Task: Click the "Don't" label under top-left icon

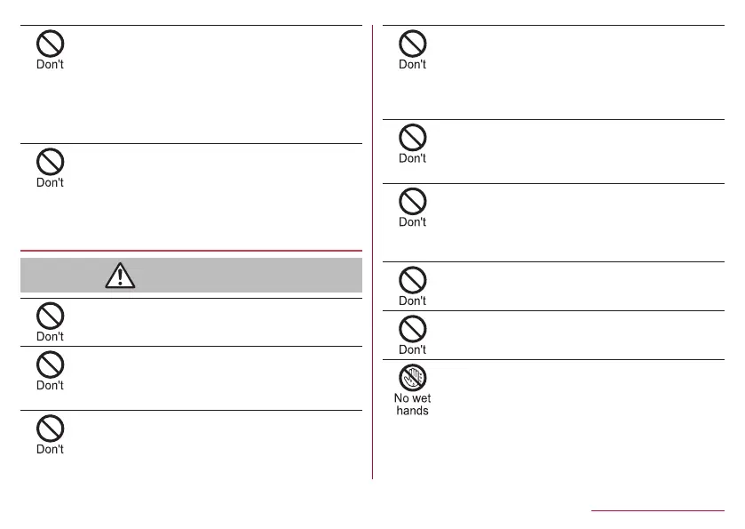Action: [x=50, y=65]
